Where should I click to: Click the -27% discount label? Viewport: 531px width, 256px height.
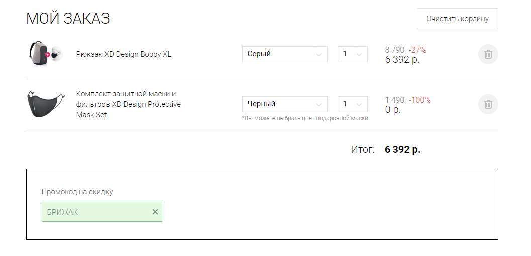[417, 50]
